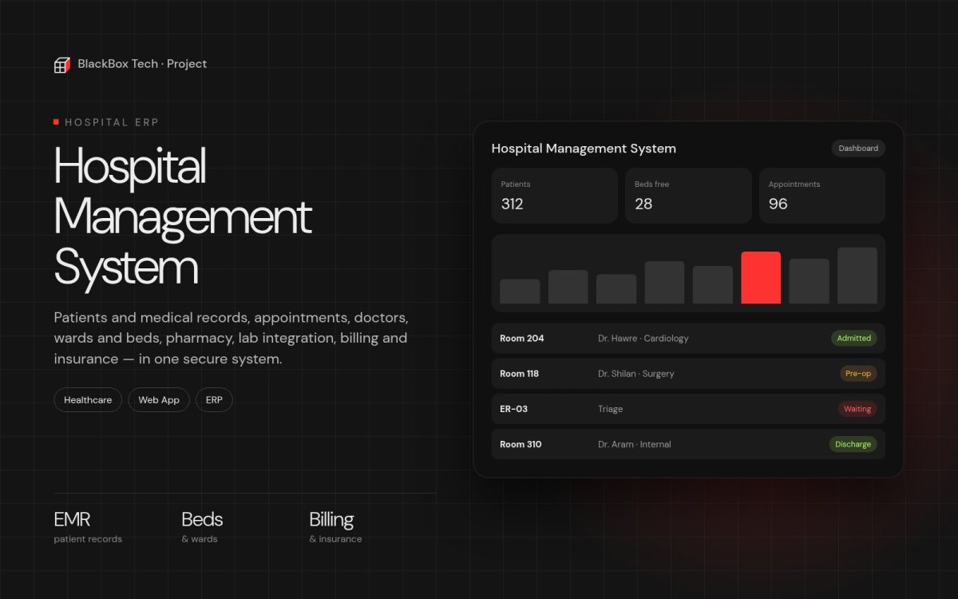Open the Appointments 96 stat card
This screenshot has width=958, height=599.
click(x=822, y=195)
